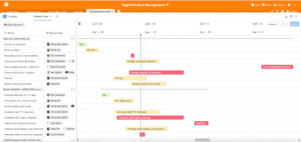
Task: Click the Contracts with radio channels bar
Action: click(x=150, y=118)
